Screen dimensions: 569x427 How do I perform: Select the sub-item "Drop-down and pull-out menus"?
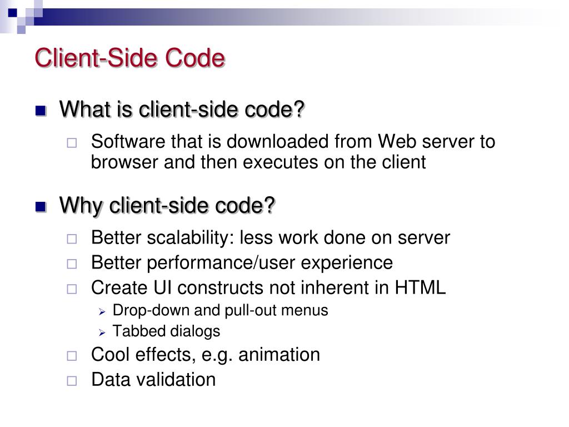click(220, 310)
